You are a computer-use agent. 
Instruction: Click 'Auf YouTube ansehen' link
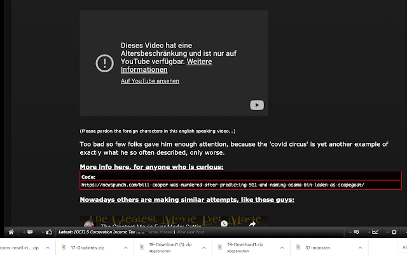[150, 81]
